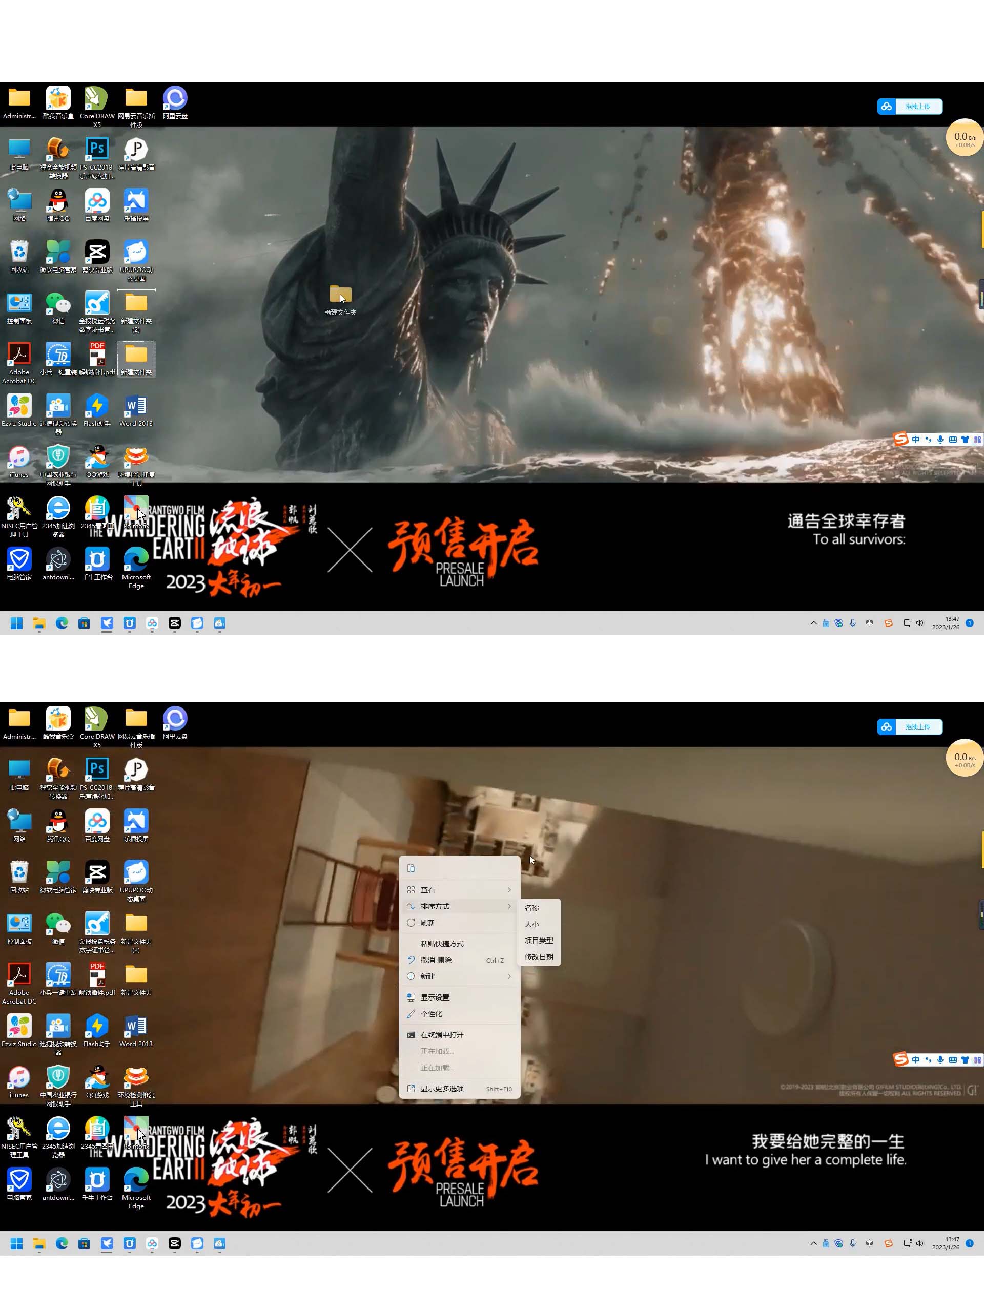Open Microsoft Edge shortcut on the upper desktop
The height and width of the screenshot is (1313, 984).
coord(136,568)
